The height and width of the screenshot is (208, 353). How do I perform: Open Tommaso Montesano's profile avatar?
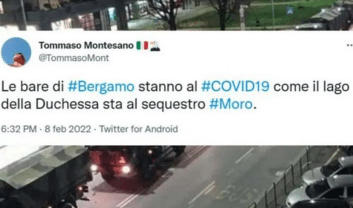click(16, 52)
